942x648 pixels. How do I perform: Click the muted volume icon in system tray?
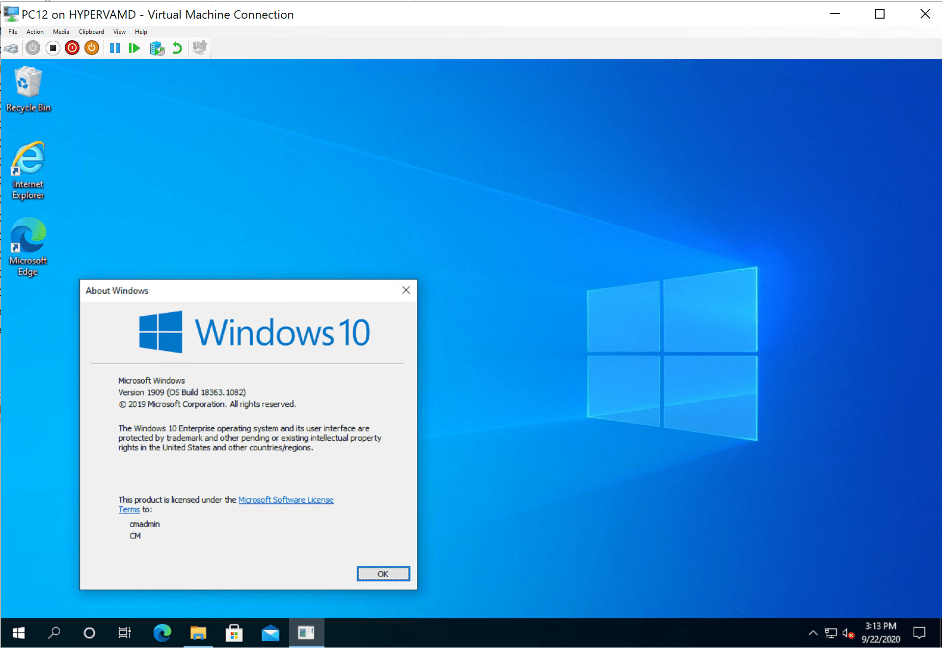[x=848, y=633]
